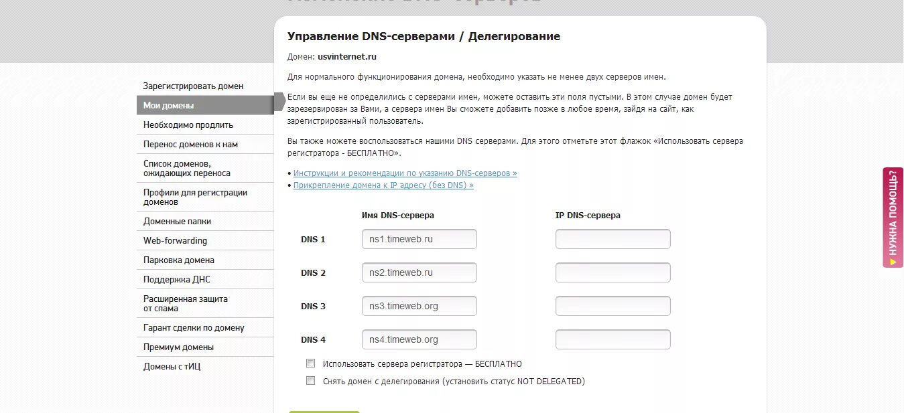Click DNS 4 IP address field
The width and height of the screenshot is (904, 413).
pyautogui.click(x=613, y=339)
